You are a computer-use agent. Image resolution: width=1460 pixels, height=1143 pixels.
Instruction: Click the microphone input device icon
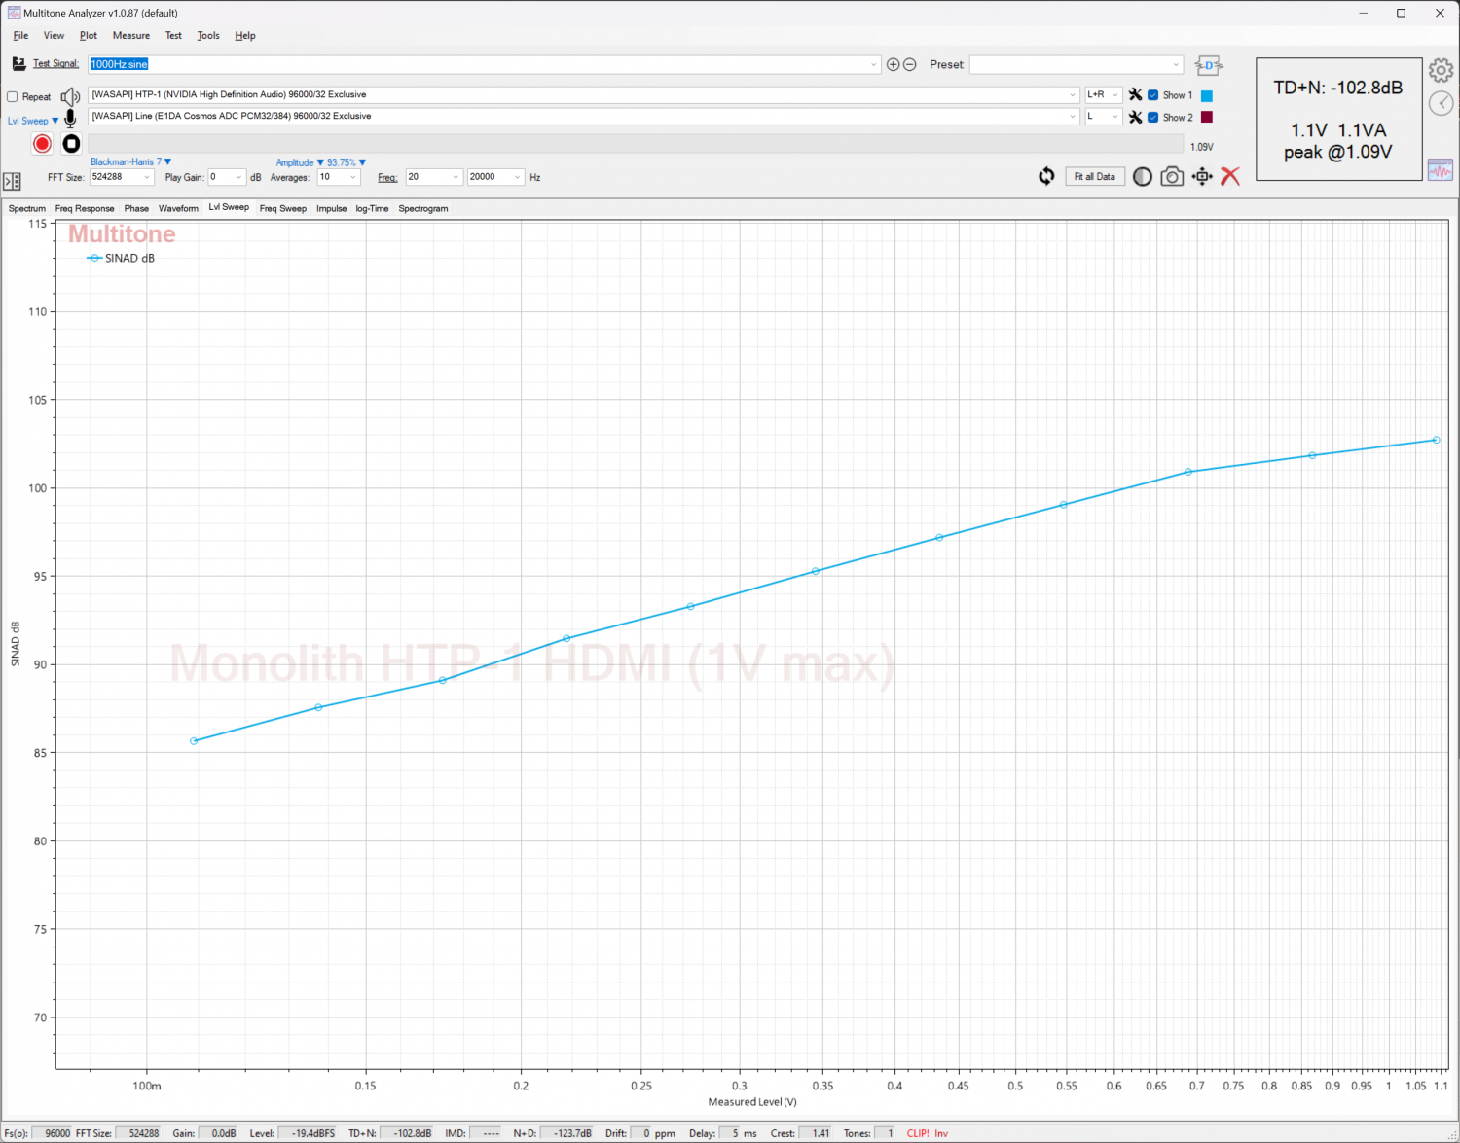70,118
